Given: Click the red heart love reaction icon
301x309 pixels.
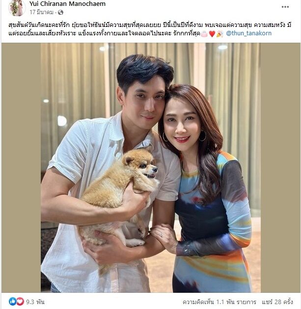Looking at the screenshot, I should point(20,302).
